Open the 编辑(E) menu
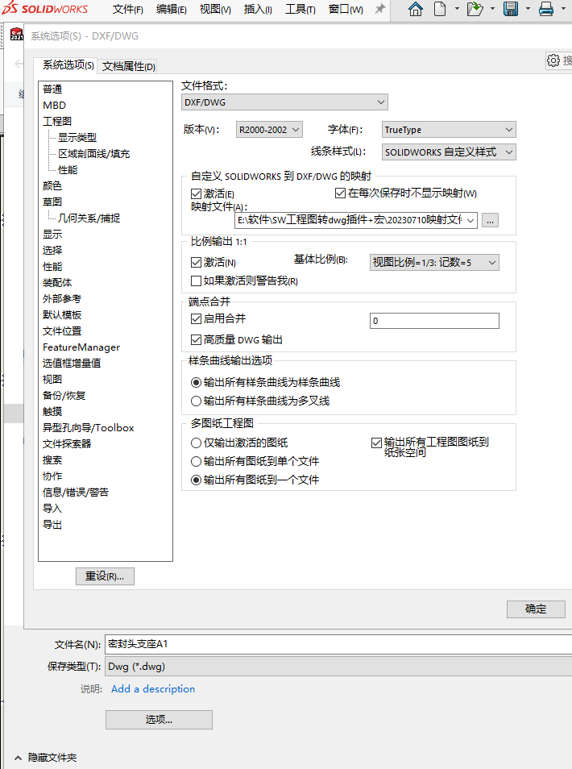572x769 pixels. click(x=172, y=10)
